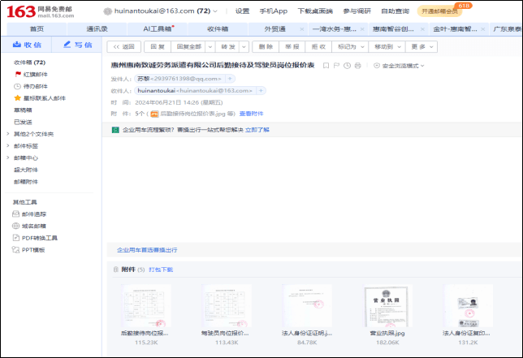Click the 收信 (receive mail) button
The image size is (523, 358).
click(x=28, y=45)
